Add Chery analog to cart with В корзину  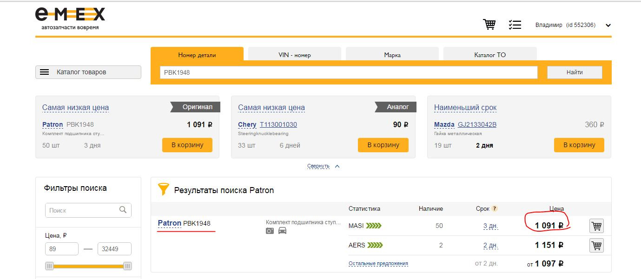[383, 145]
